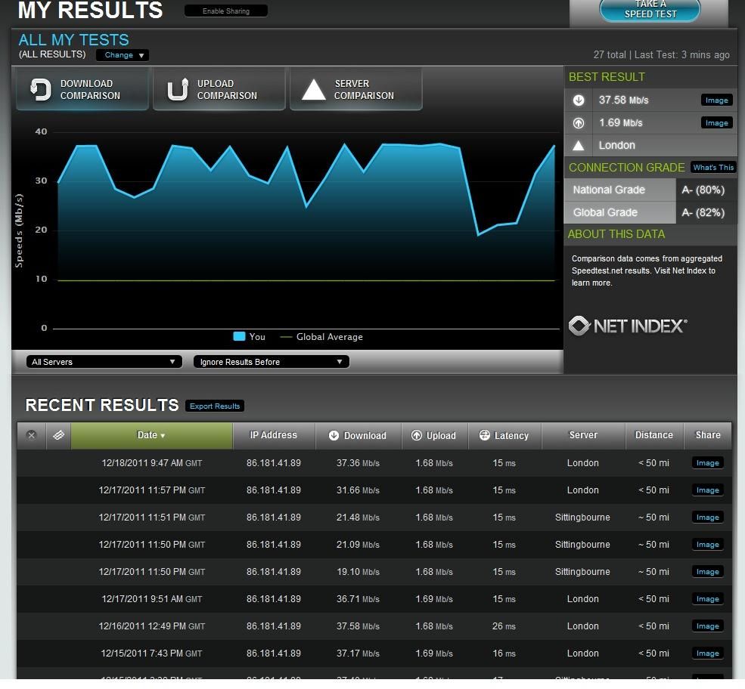Image resolution: width=745 pixels, height=689 pixels.
Task: Click the Take a Speed Test button
Action: tap(649, 11)
